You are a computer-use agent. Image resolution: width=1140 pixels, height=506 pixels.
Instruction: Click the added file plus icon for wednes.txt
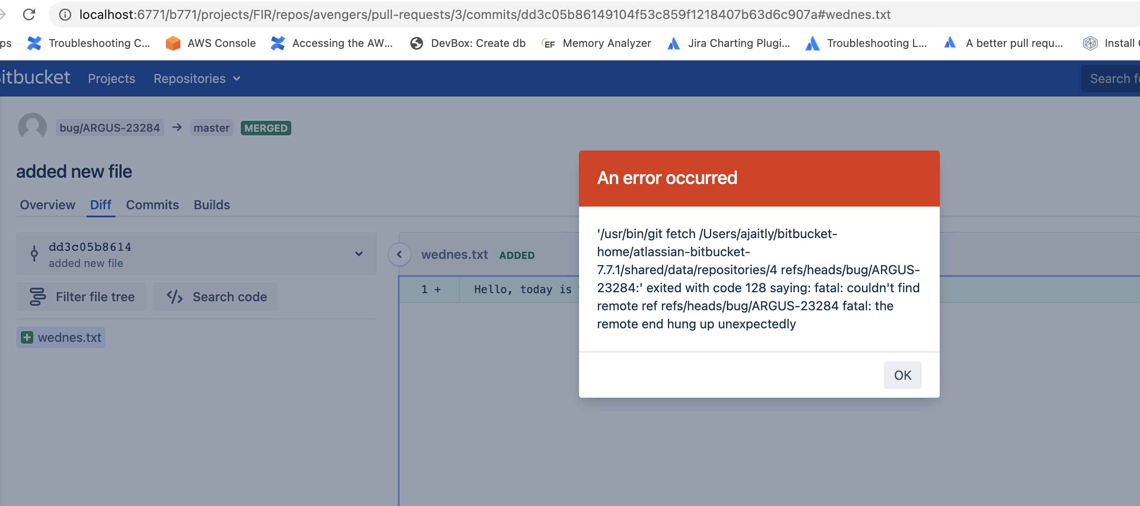pos(27,337)
